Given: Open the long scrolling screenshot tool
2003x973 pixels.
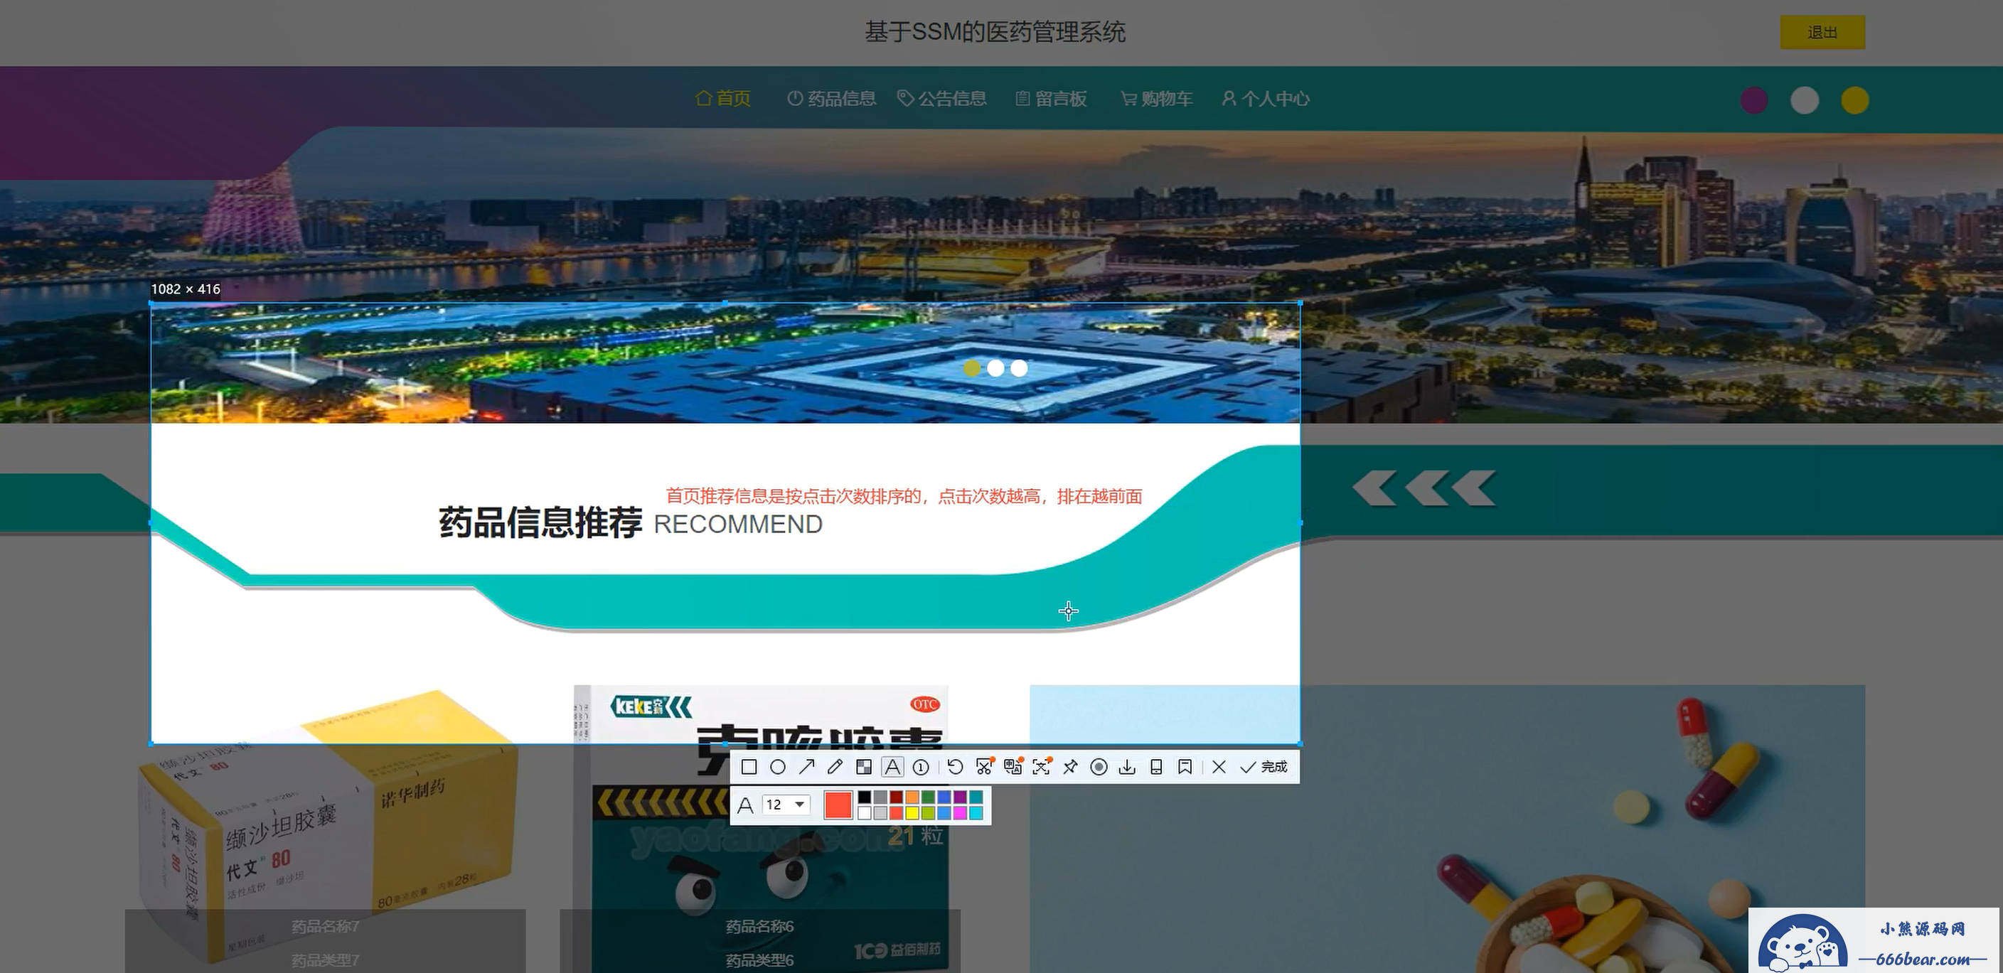Looking at the screenshot, I should [984, 767].
